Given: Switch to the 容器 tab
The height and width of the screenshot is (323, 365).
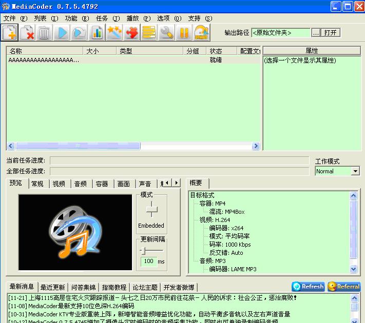Looking at the screenshot, I should 102,184.
